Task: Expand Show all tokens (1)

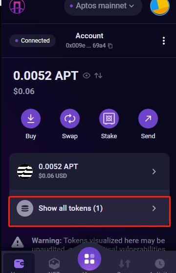Action: click(x=89, y=211)
